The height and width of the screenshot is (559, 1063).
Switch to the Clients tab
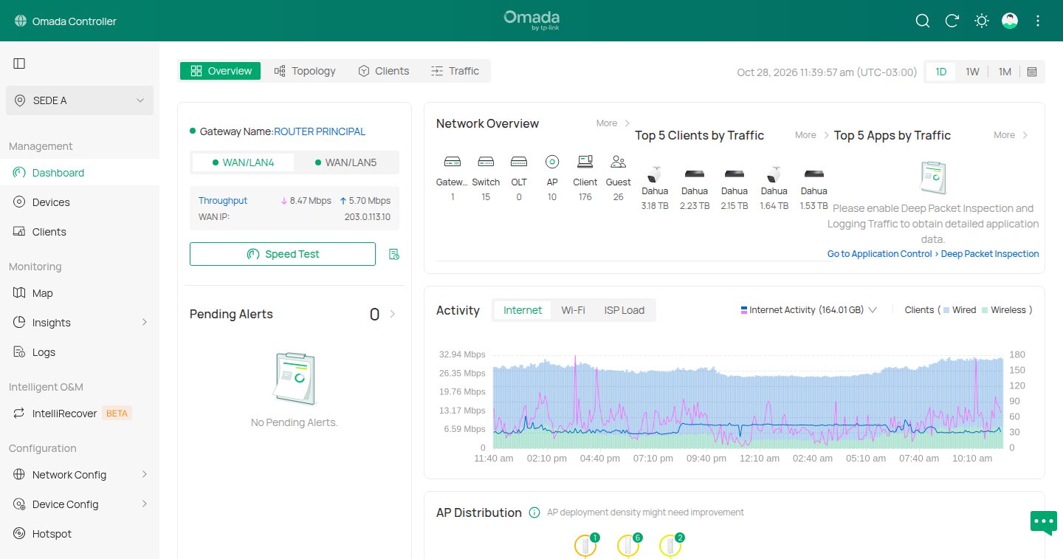pos(383,71)
